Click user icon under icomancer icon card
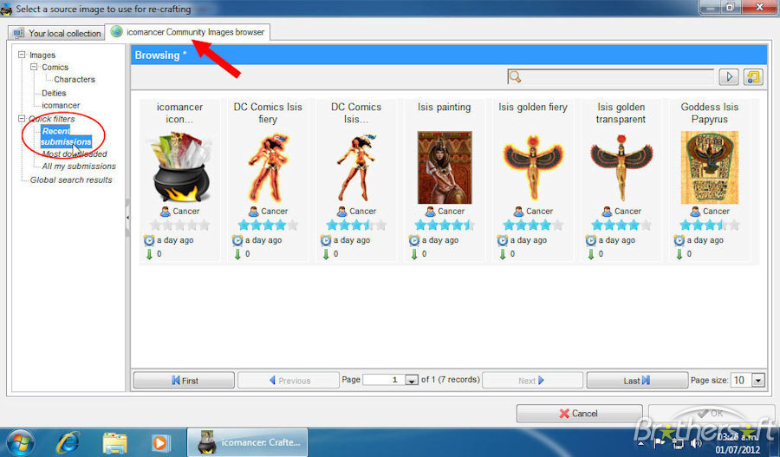The width and height of the screenshot is (780, 457). 166,212
